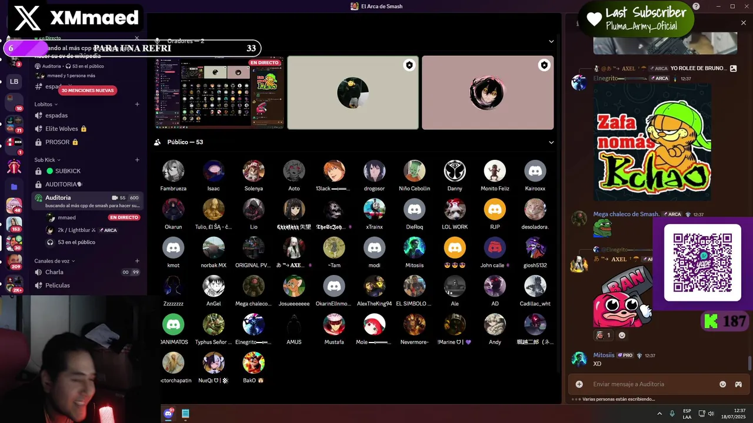Open DieRoq's audience avatar
Image resolution: width=753 pixels, height=423 pixels.
pos(414,209)
